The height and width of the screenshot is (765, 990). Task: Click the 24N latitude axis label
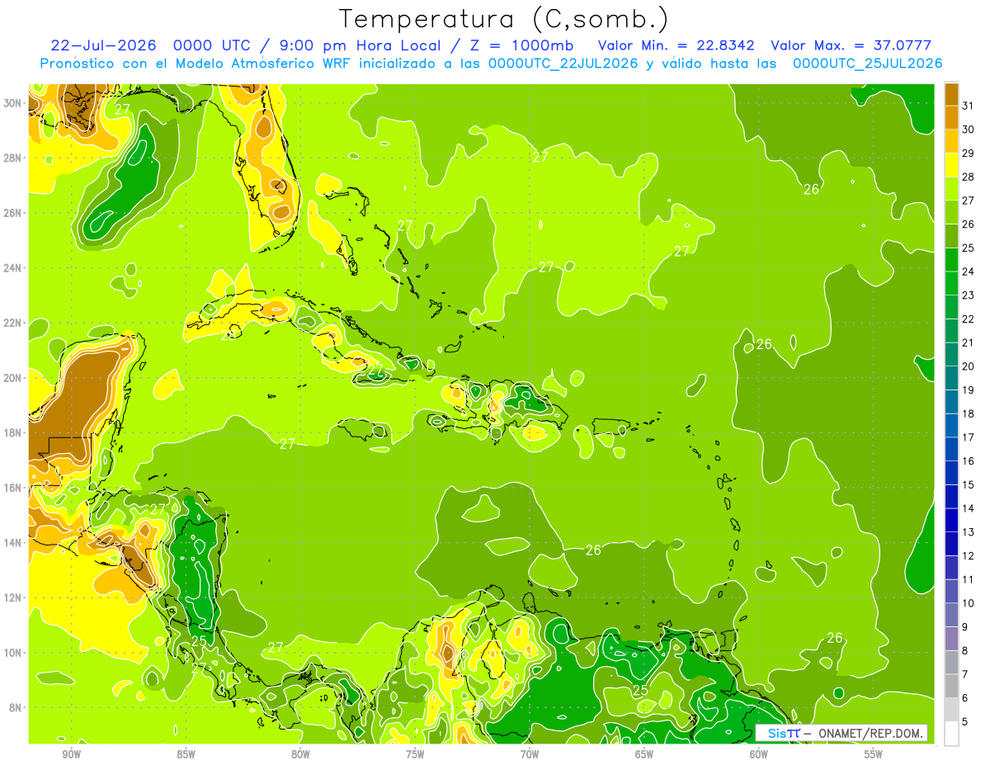tap(13, 268)
